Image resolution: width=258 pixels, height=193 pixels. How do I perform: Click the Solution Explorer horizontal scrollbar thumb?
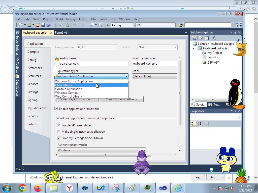pyautogui.click(x=212, y=100)
